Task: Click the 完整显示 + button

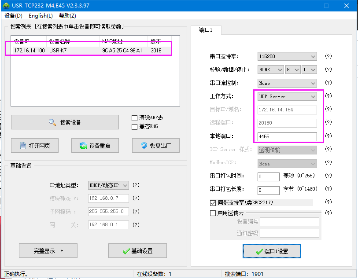Action: point(48,251)
